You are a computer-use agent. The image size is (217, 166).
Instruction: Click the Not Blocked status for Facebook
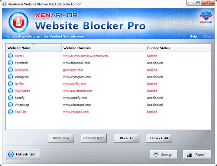tap(155, 63)
